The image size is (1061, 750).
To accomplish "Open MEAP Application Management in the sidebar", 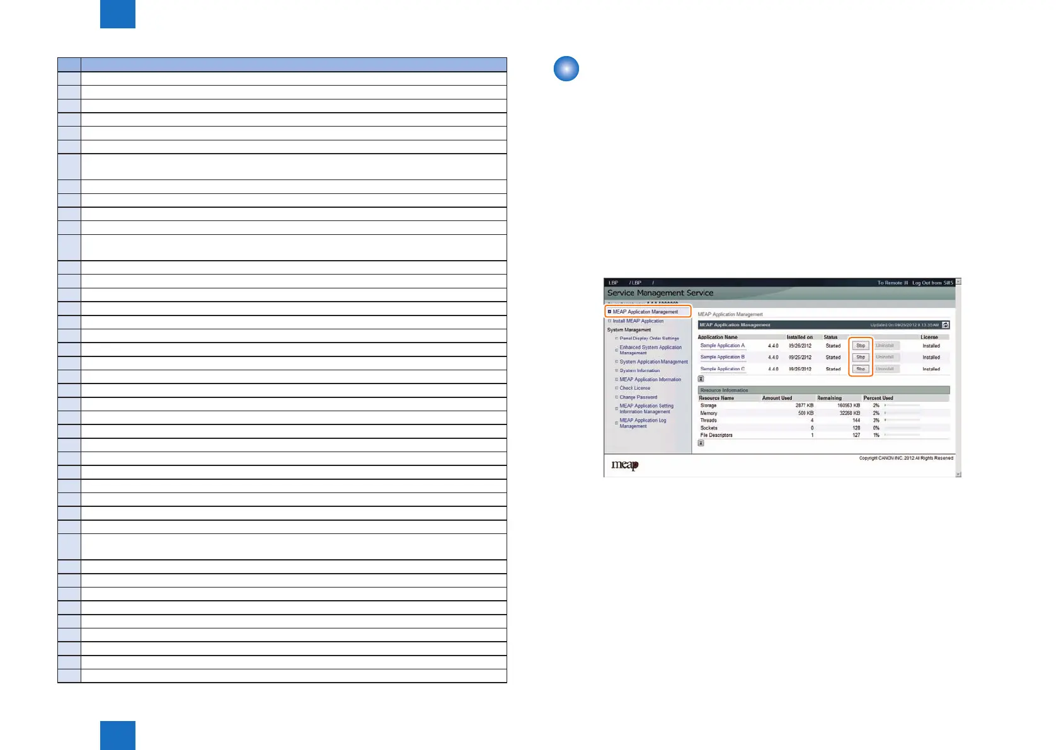I will 645,312.
